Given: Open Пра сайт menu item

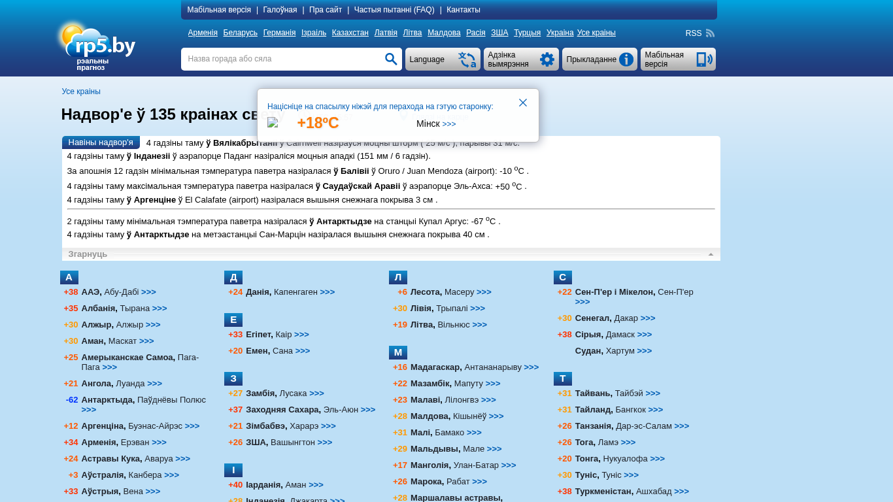Looking at the screenshot, I should (326, 10).
